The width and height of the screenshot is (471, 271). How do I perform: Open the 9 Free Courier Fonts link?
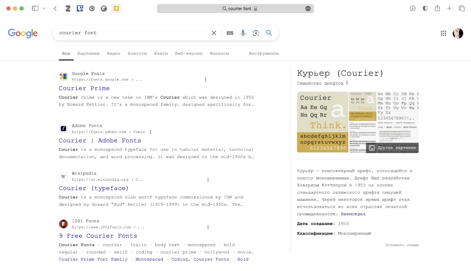98,236
